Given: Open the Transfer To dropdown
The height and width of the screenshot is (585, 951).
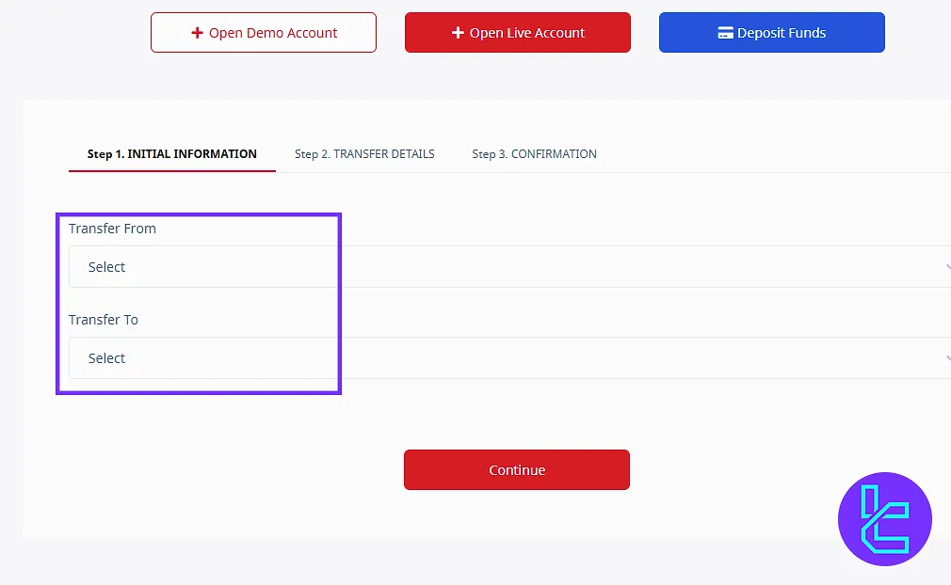Looking at the screenshot, I should click(508, 358).
